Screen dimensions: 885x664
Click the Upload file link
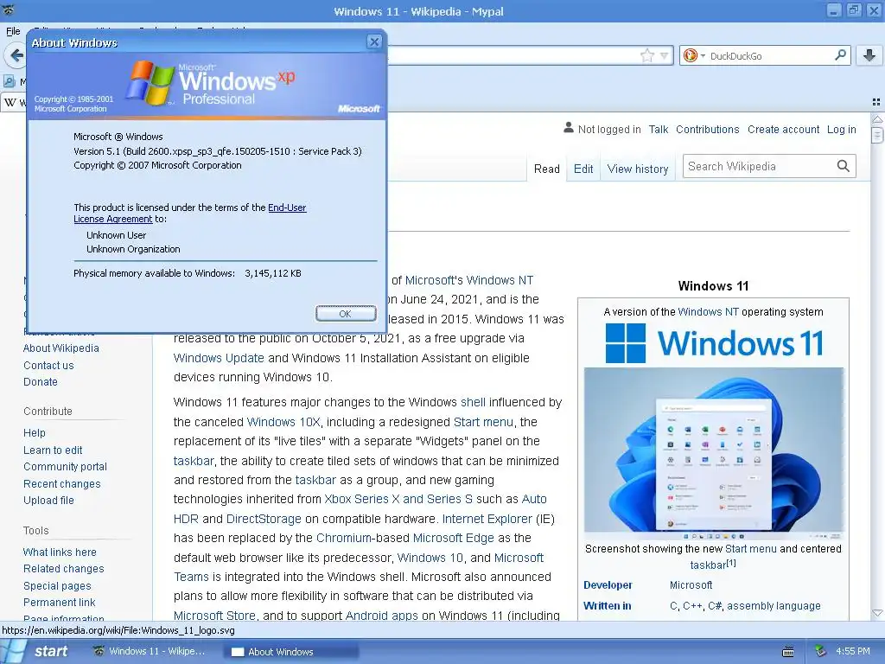click(x=48, y=501)
